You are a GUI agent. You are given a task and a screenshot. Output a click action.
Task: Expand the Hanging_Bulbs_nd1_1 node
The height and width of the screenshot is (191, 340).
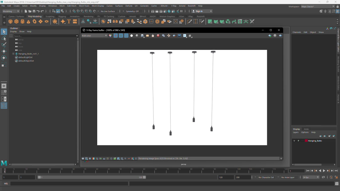tap(13, 54)
